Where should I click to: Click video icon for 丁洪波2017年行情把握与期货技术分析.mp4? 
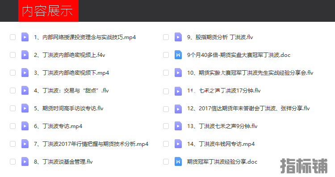pos(25,144)
